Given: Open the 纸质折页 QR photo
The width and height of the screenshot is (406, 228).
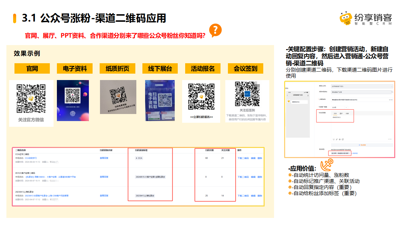Looking at the screenshot, I should (x=118, y=97).
